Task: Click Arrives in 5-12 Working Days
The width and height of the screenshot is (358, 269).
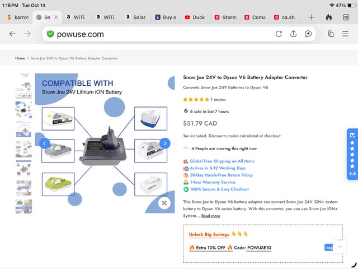Action: pyautogui.click(x=218, y=168)
